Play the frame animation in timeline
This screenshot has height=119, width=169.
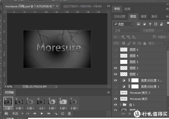(x=42, y=113)
